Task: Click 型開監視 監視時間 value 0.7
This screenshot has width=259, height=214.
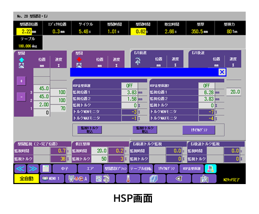Action: click(58, 151)
